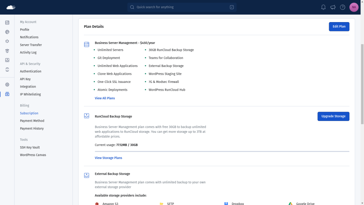Image resolution: width=364 pixels, height=205 pixels.
Task: Open the View All Plans link
Action: 105,98
